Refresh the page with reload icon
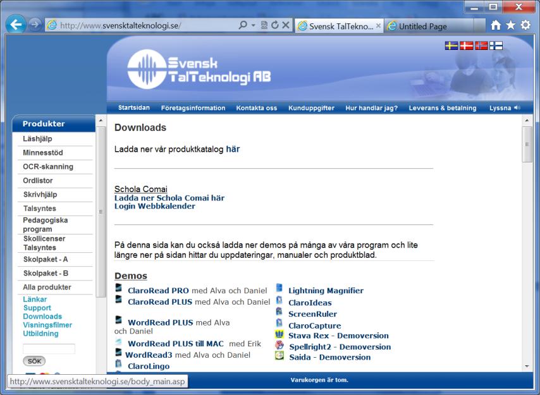 [x=274, y=25]
